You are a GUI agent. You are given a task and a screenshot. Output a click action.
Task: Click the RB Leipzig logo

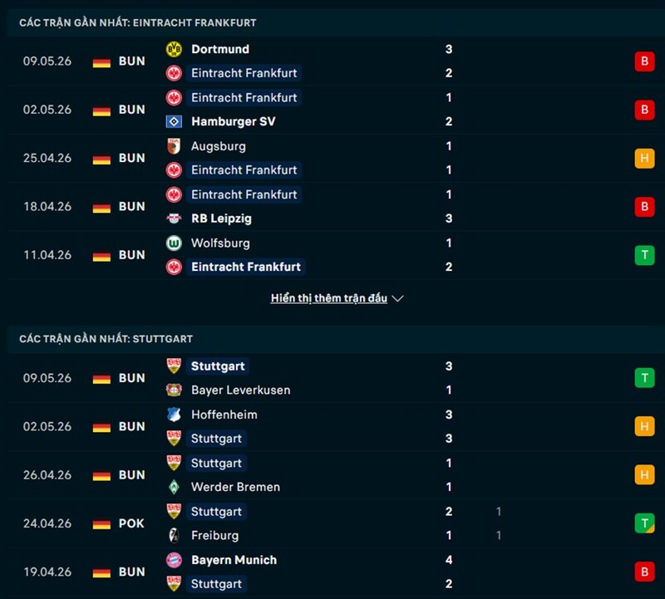pyautogui.click(x=174, y=218)
